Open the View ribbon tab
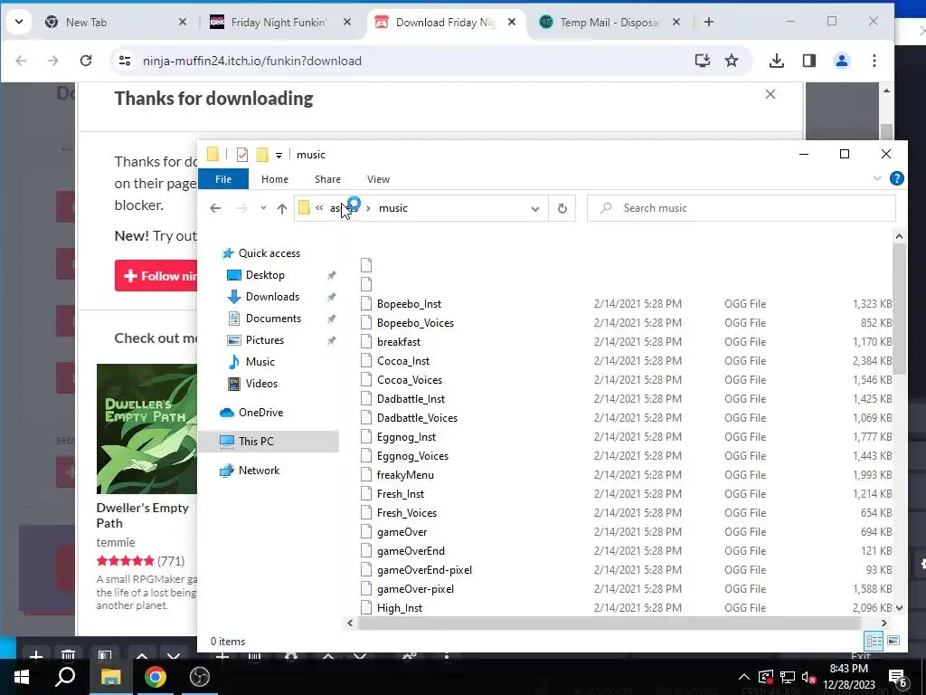The width and height of the screenshot is (926, 695). click(378, 179)
